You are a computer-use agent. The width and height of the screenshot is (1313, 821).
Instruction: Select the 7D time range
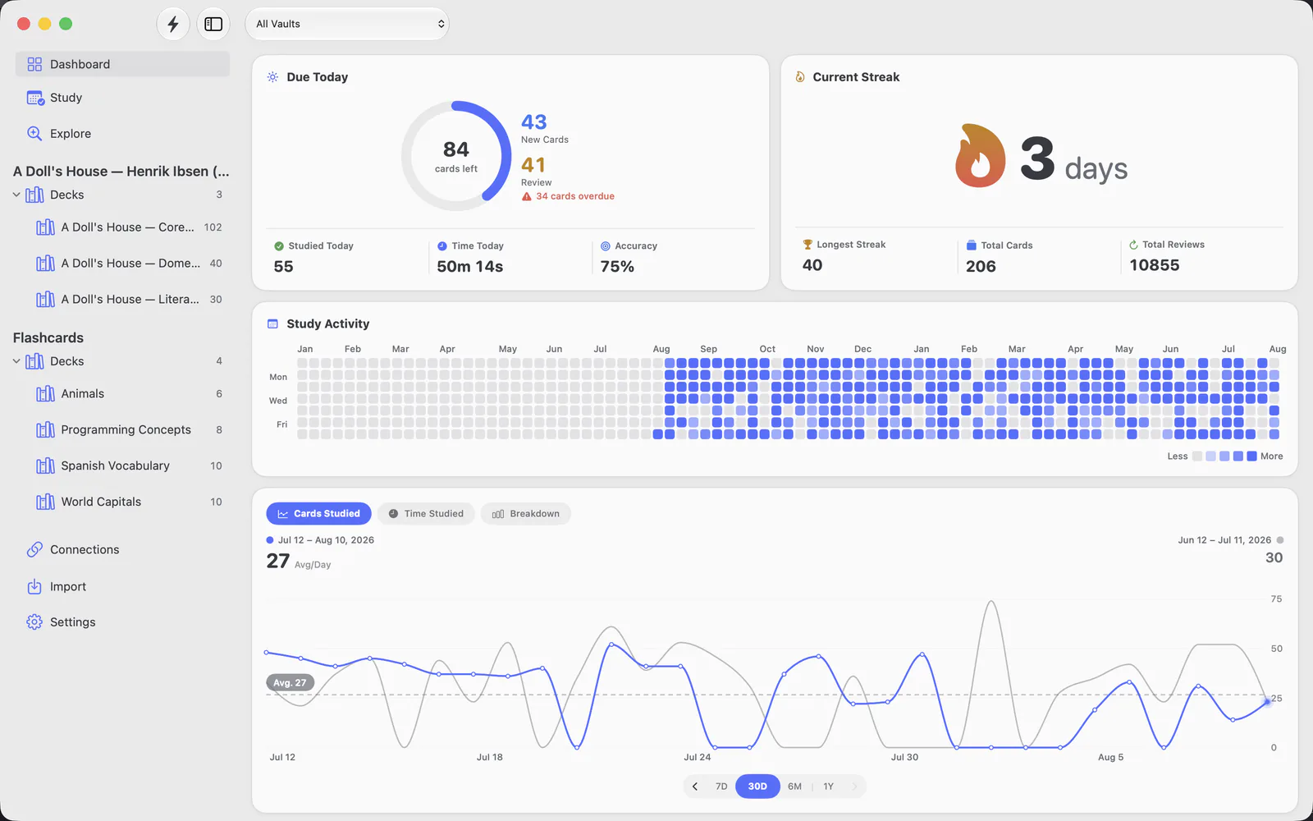[721, 787]
